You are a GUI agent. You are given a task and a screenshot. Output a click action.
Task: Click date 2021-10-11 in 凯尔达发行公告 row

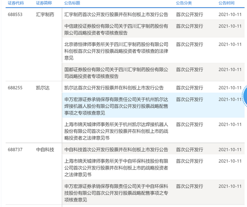(230, 88)
